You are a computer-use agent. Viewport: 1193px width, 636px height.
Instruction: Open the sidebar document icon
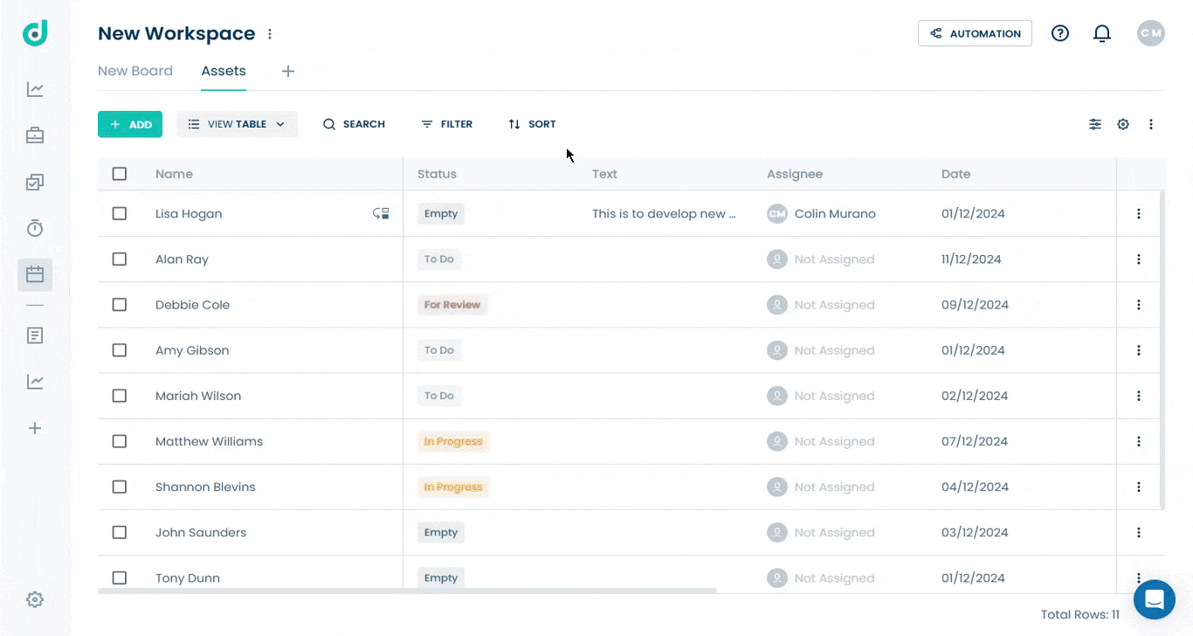pyautogui.click(x=35, y=335)
